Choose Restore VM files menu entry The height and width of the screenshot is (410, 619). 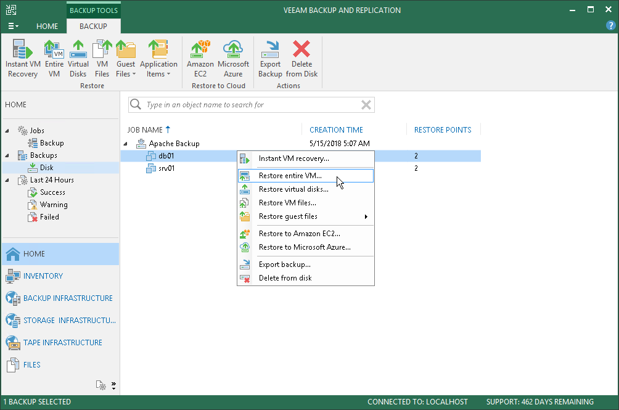pyautogui.click(x=306, y=202)
